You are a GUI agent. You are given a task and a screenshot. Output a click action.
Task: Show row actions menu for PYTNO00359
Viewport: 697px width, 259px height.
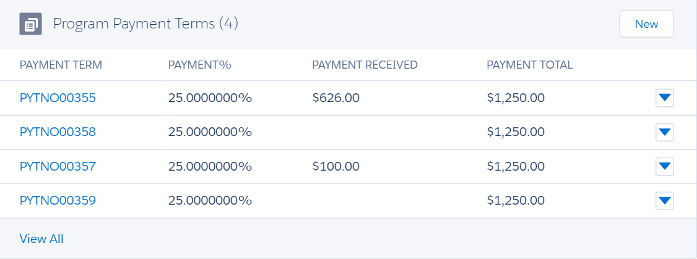[664, 201]
